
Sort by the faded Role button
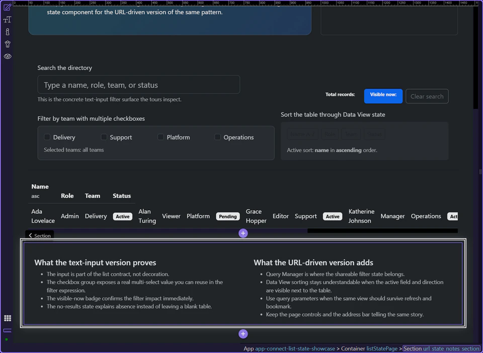coord(330,134)
